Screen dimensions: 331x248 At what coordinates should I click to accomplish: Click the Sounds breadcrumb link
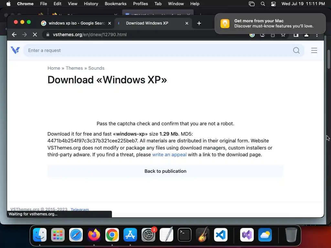(96, 68)
